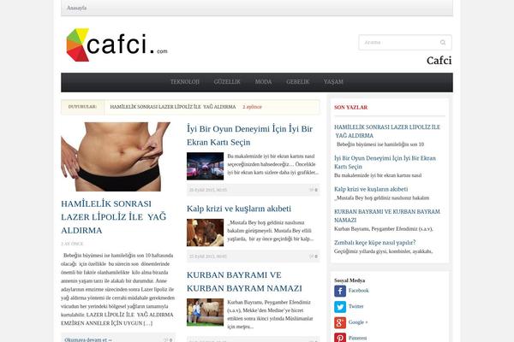Open sidebar link Zımbalı keçe küpe nasıl yapılır?
This screenshot has height=342, width=514.
tap(375, 243)
